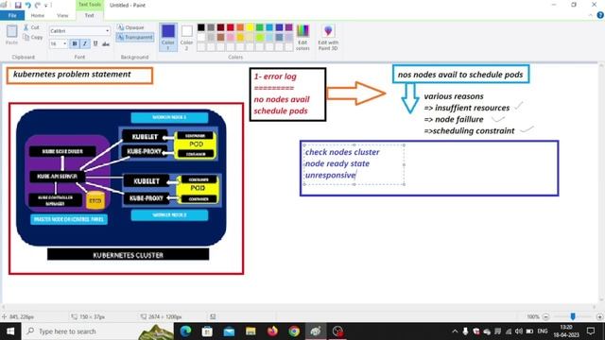Click the vertical canvas scrollbar

(601, 183)
